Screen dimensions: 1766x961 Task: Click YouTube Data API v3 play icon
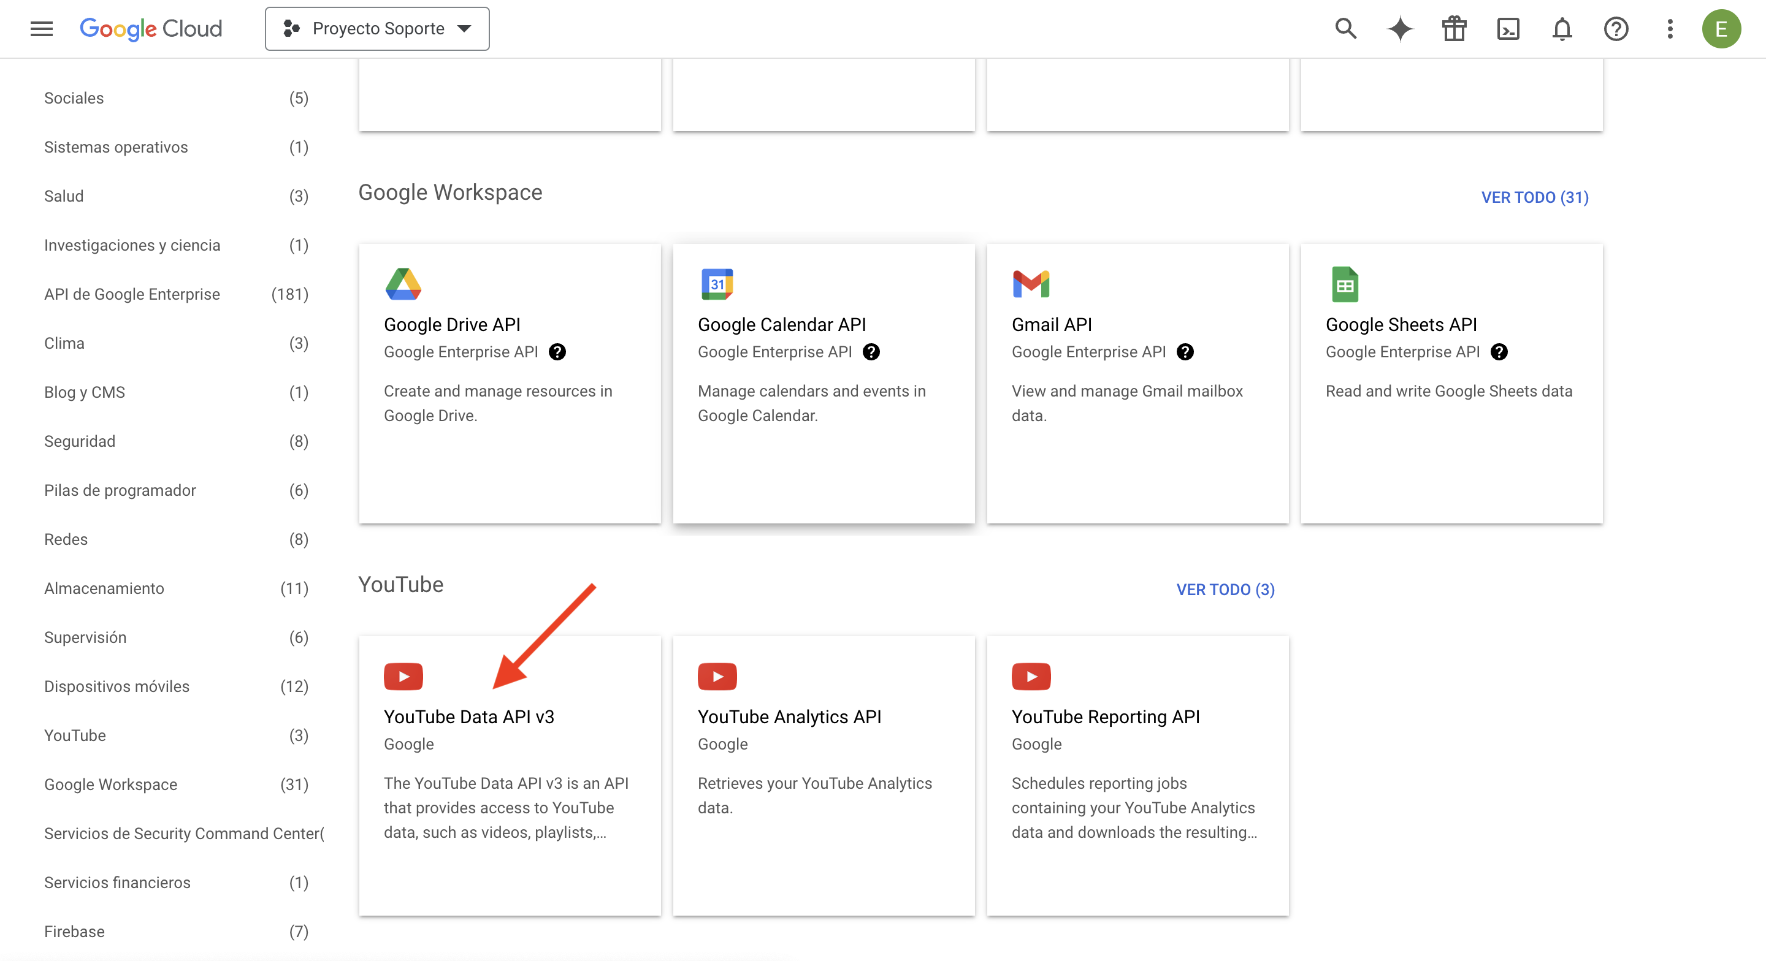[x=403, y=677]
